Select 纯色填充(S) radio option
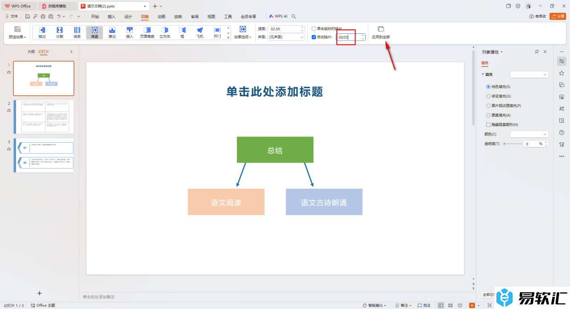Viewport: 570px width, 309px height. pyautogui.click(x=488, y=87)
